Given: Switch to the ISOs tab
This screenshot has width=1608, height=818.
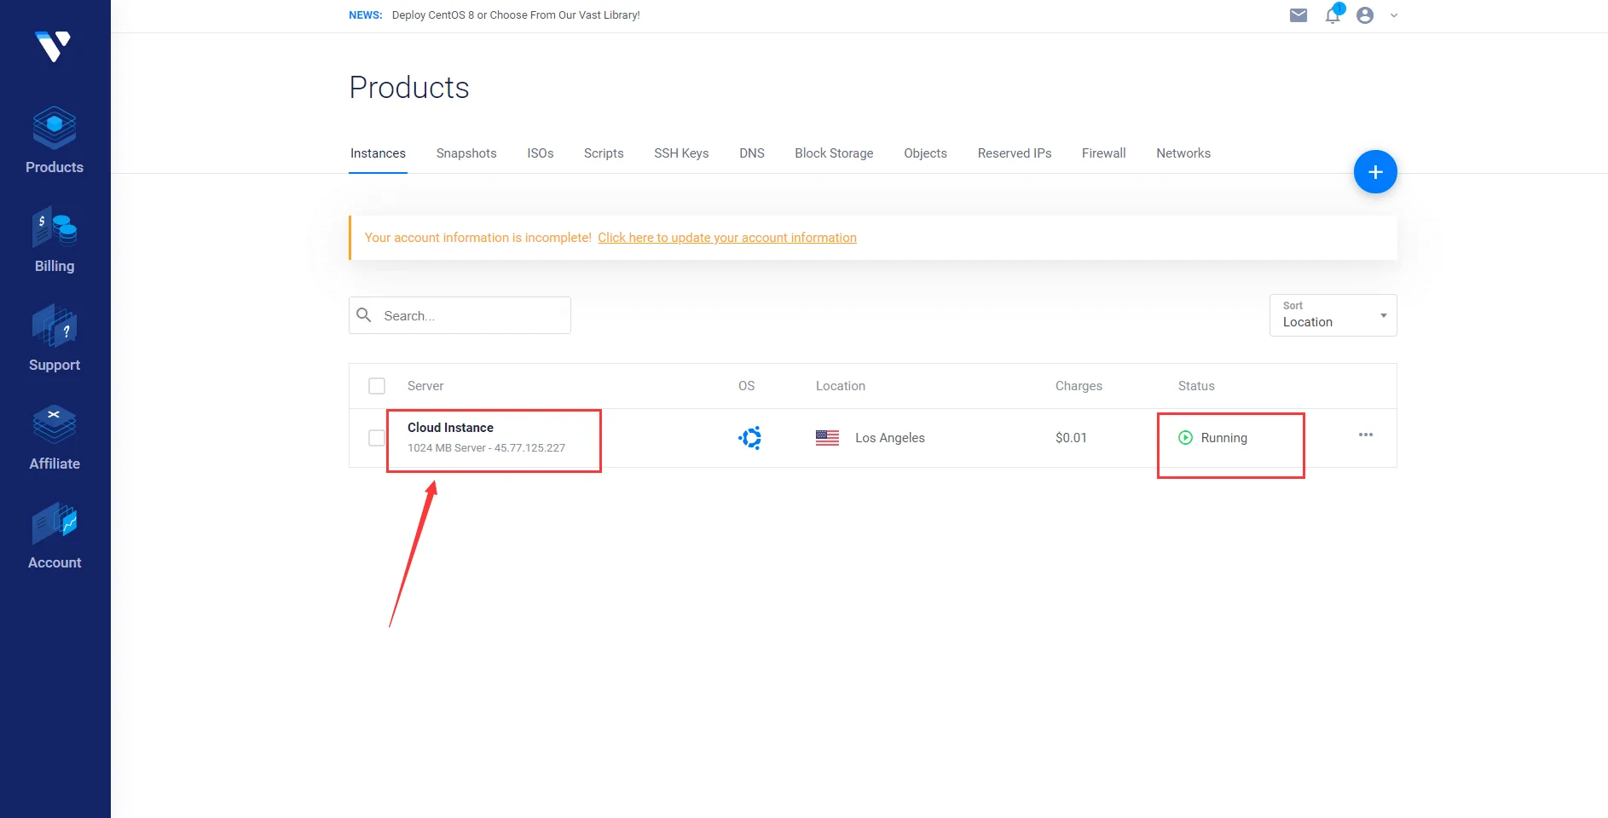Looking at the screenshot, I should (541, 153).
